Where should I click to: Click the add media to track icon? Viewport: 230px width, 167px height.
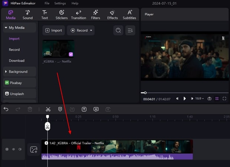pos(34,150)
